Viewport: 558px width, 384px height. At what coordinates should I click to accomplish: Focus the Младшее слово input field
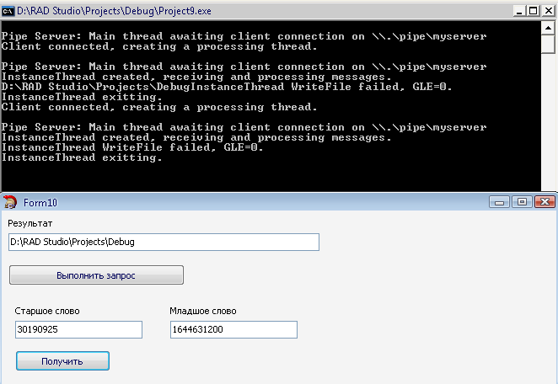[x=233, y=329]
